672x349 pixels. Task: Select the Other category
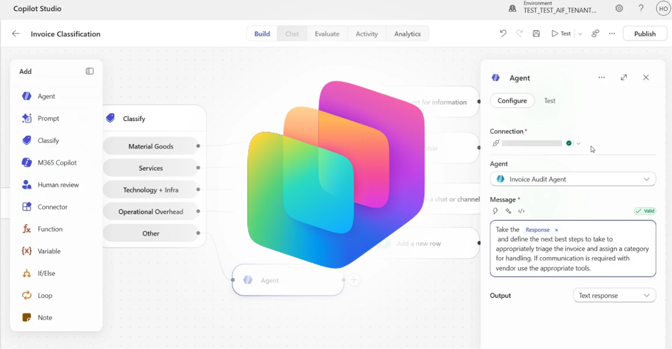tap(151, 233)
